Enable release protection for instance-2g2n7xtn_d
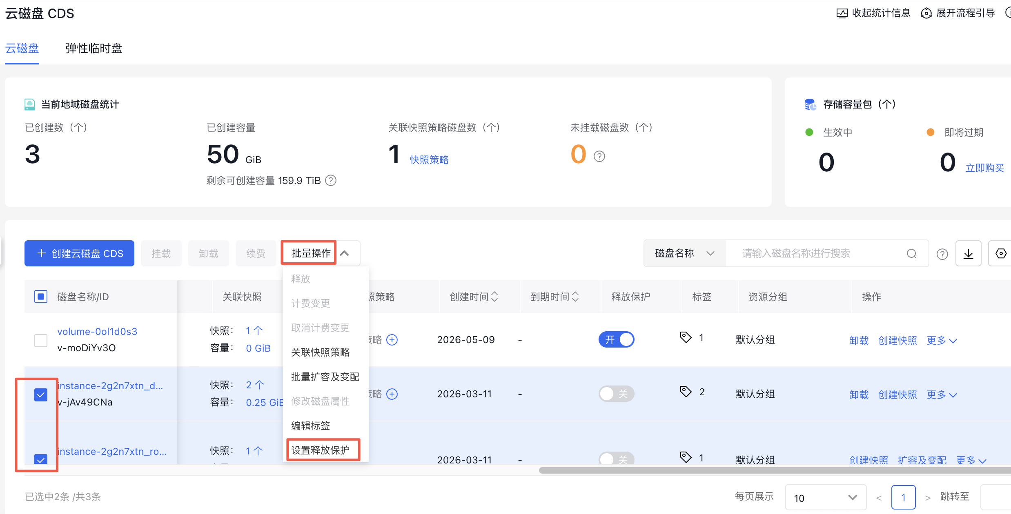 (x=616, y=394)
